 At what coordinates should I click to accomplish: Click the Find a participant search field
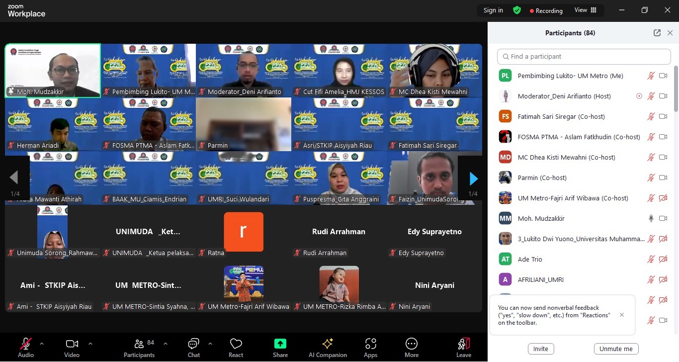(x=584, y=57)
